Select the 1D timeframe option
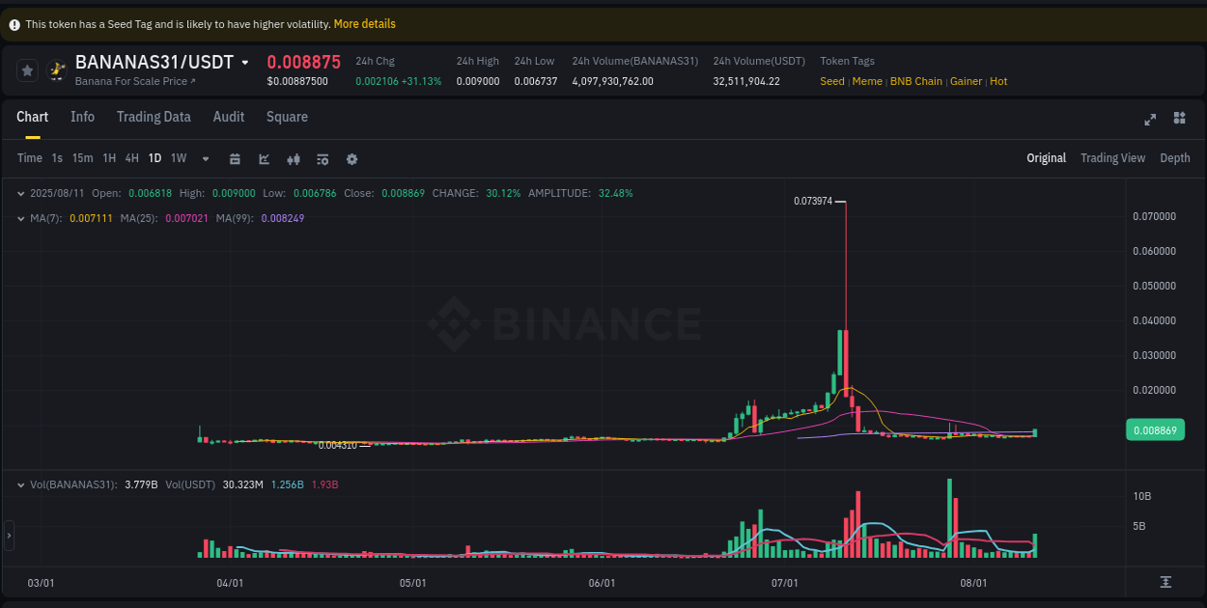 (x=154, y=157)
